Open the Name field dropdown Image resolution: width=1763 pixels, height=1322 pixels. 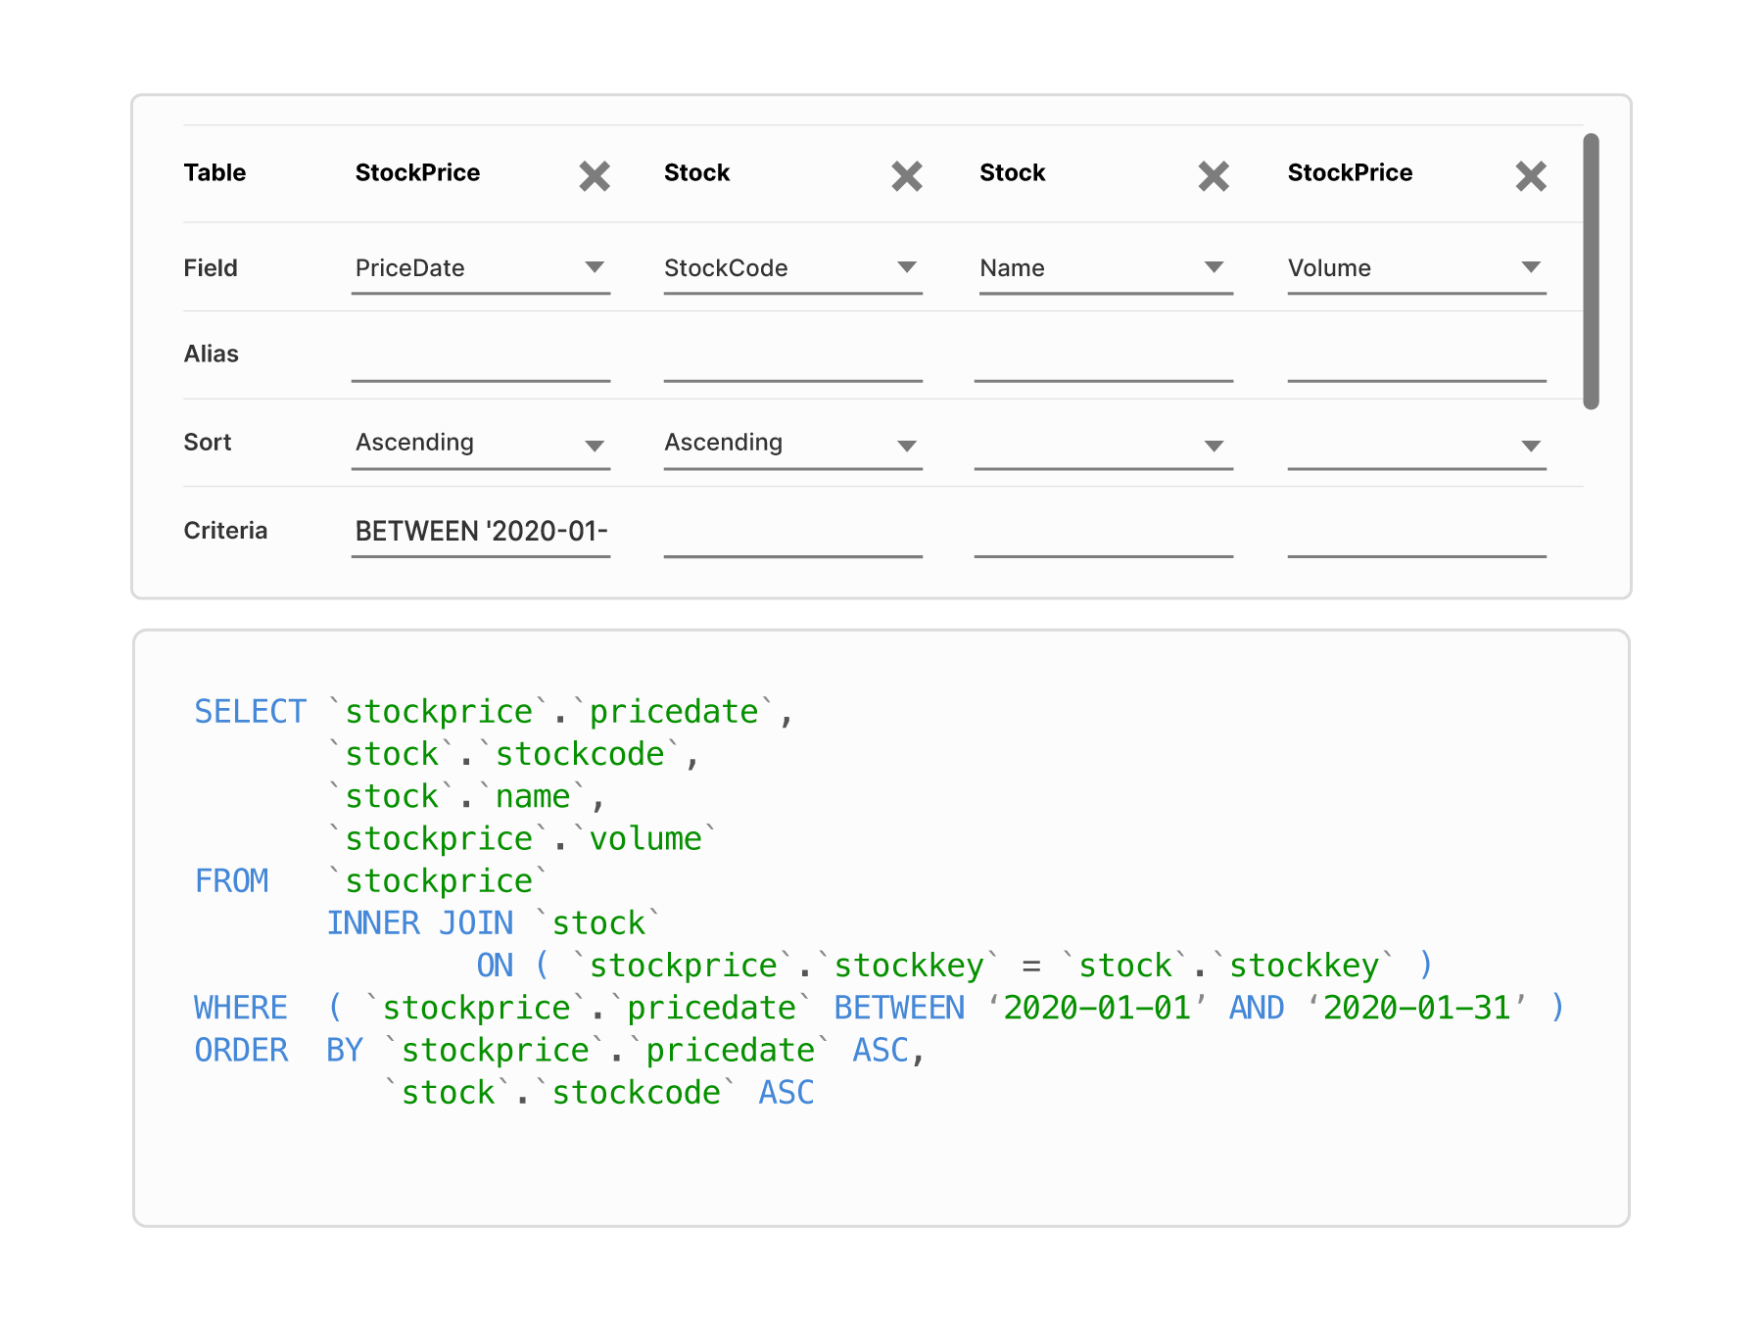tap(1106, 268)
